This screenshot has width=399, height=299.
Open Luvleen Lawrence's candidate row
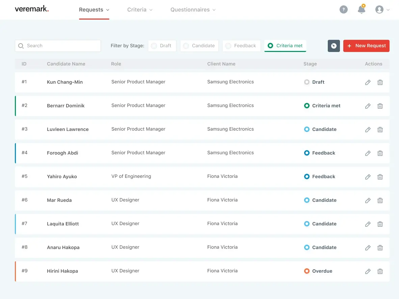click(68, 129)
